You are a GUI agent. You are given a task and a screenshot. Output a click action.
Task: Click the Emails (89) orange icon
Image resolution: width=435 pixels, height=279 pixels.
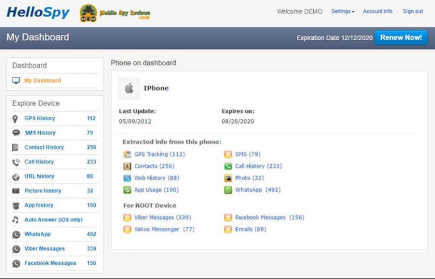coord(228,229)
